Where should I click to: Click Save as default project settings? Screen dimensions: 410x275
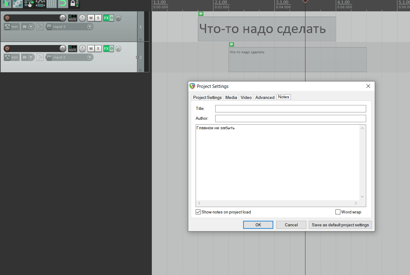pyautogui.click(x=340, y=225)
